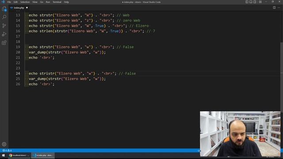This screenshot has width=283, height=159.
Task: Click 'var_dump' on line 20
Action: pyautogui.click(x=37, y=52)
